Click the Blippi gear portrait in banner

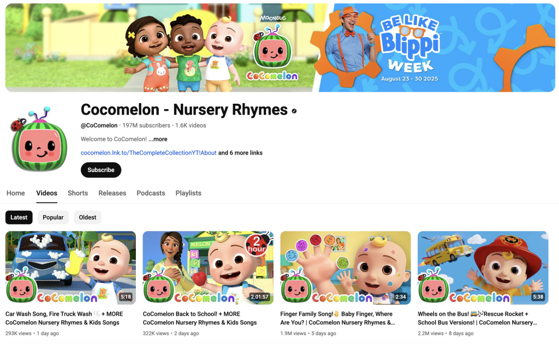point(345,47)
